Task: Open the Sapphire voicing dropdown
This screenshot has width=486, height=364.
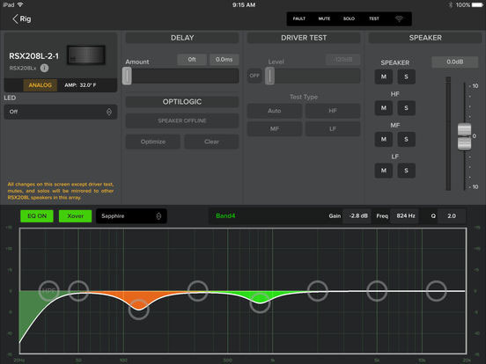Action: point(131,216)
